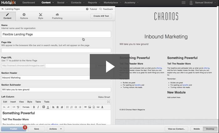
Task: Open the Social menu dropdown
Action: pos(62,2)
